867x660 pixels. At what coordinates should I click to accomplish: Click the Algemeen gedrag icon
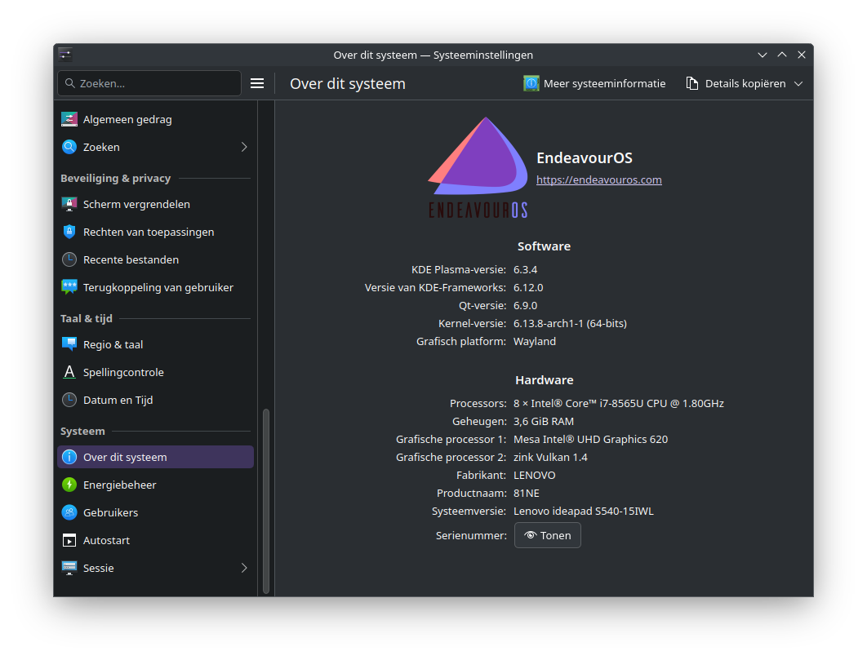click(69, 119)
